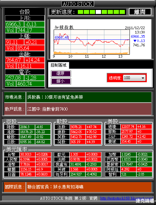
Task: Select the 控制區域 tab
Action: coord(58,65)
